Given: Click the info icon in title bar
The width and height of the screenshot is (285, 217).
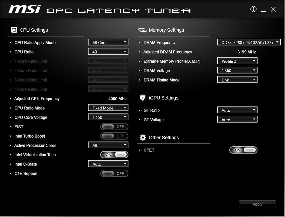Looking at the screenshot, I should [253, 9].
